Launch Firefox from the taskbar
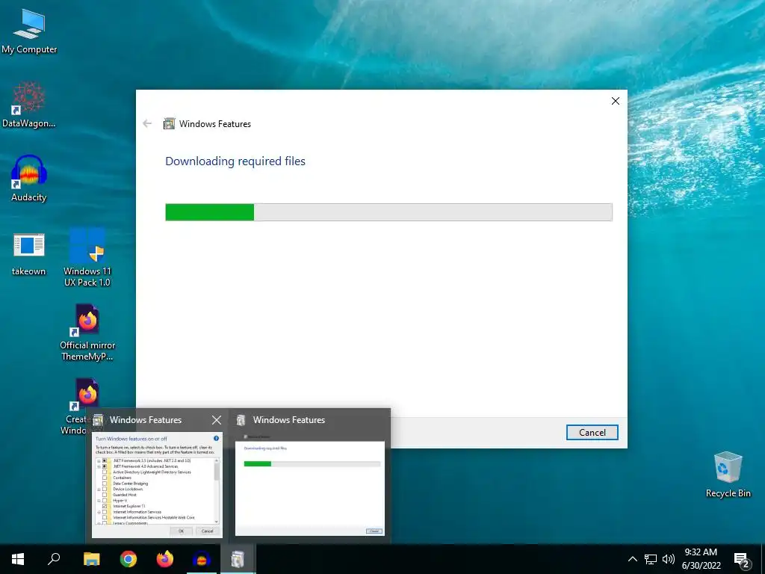Image resolution: width=765 pixels, height=574 pixels. [165, 559]
